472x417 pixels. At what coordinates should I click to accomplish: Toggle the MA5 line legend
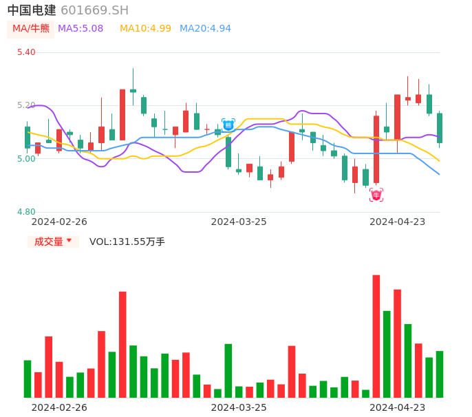tap(81, 29)
